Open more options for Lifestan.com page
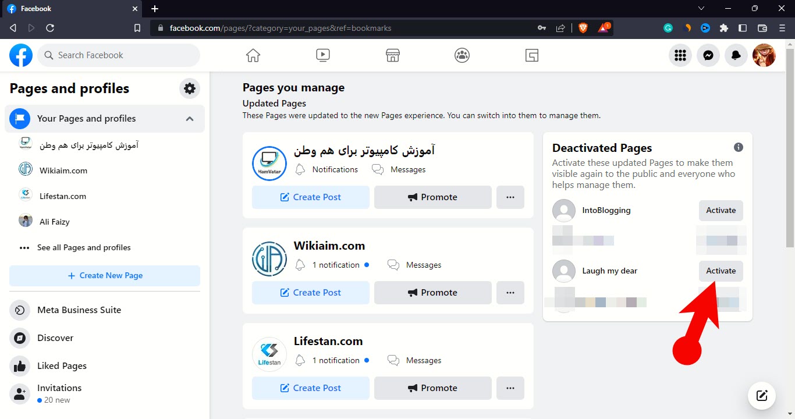This screenshot has height=419, width=795. 510,388
